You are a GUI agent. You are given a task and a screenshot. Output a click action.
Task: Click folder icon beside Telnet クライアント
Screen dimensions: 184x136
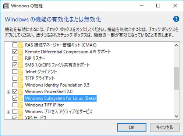[21, 72]
